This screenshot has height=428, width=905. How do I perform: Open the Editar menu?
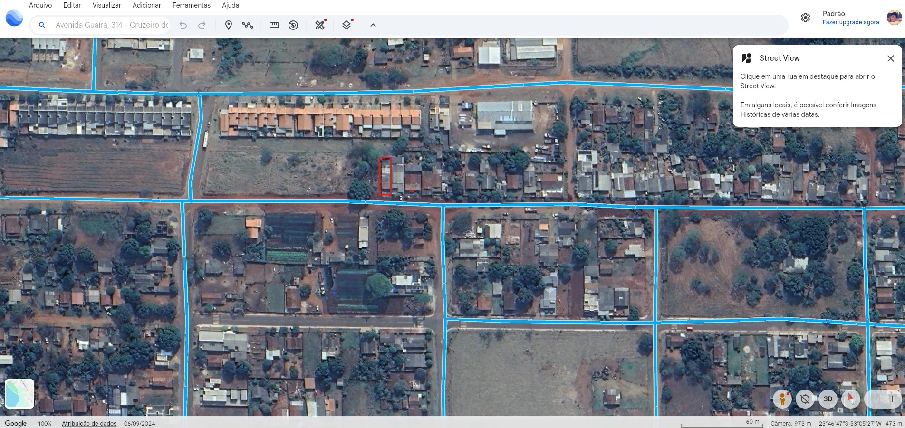pos(72,5)
